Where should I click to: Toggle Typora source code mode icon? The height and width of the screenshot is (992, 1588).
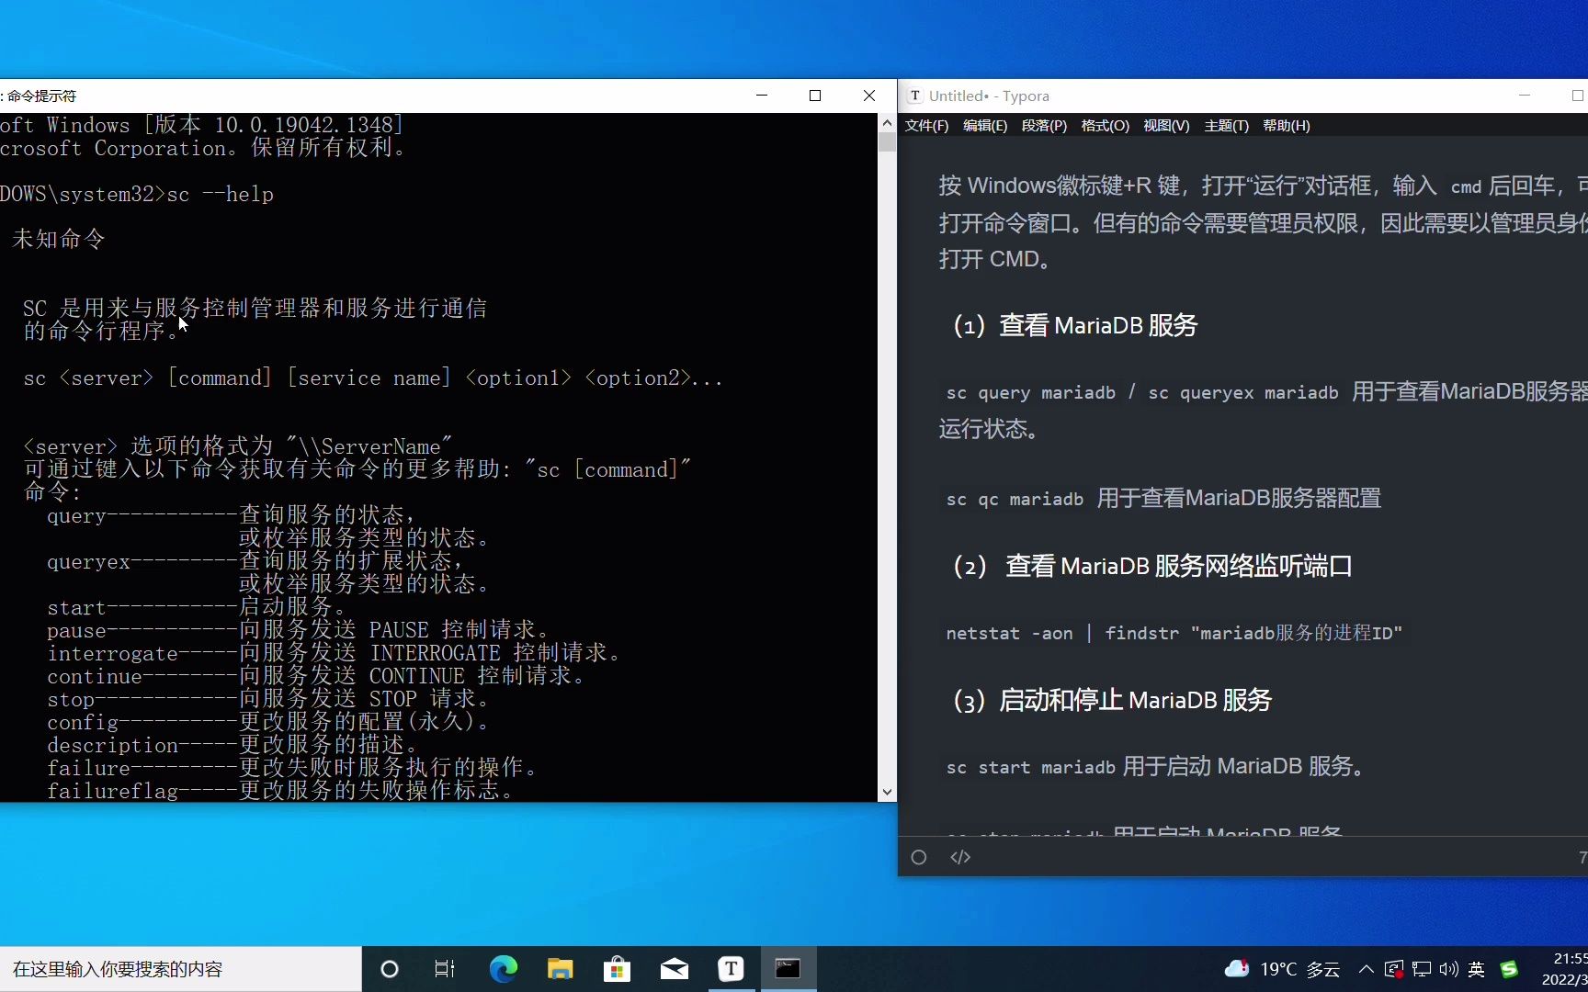pyautogui.click(x=960, y=857)
